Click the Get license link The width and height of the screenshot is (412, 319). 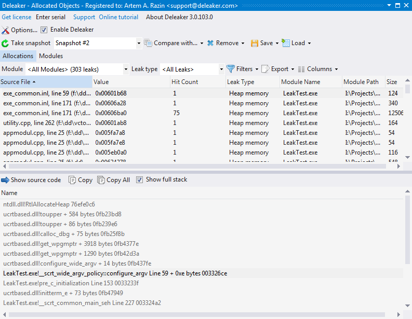click(17, 17)
